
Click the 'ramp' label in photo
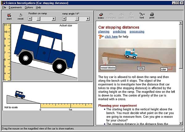click(141, 68)
